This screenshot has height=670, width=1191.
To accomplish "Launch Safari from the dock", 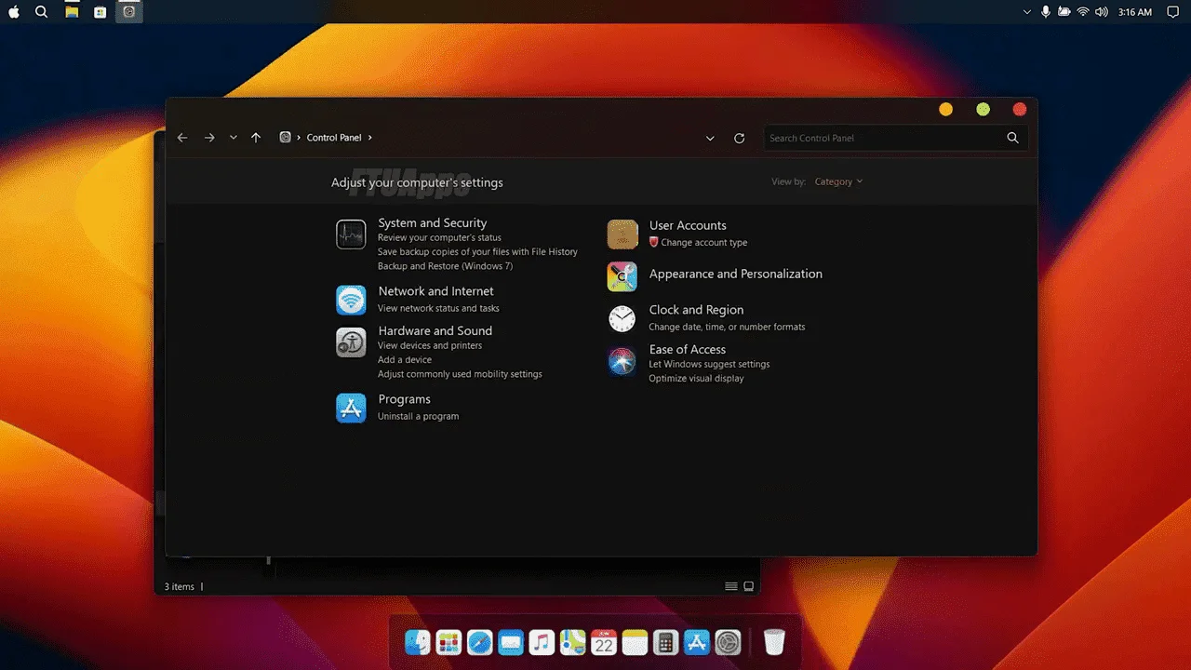I will tap(479, 642).
